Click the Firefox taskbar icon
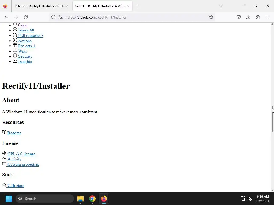This screenshot has height=205, width=274. pyautogui.click(x=104, y=199)
